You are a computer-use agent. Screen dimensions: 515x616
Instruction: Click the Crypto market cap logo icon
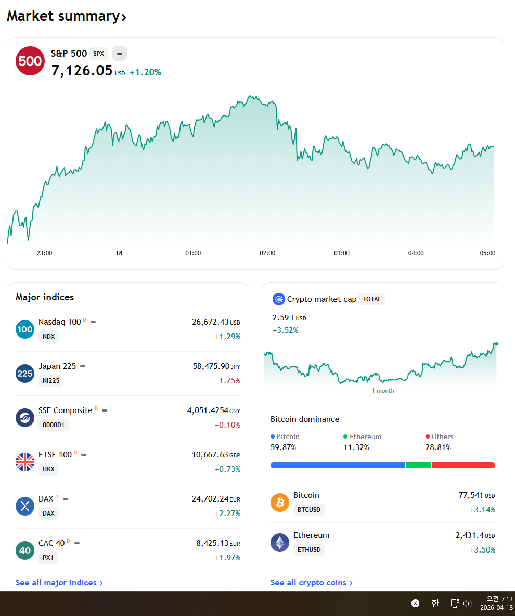278,299
